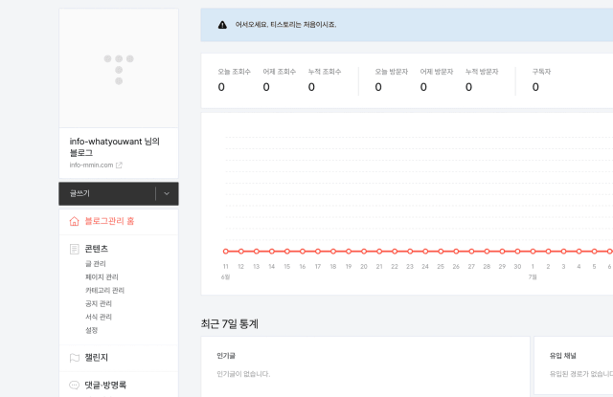Click the chart data point for June 11
This screenshot has height=397, width=613.
[x=226, y=252]
